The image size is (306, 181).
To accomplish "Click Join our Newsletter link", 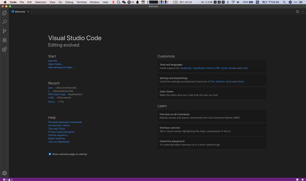I will point(59,142).
